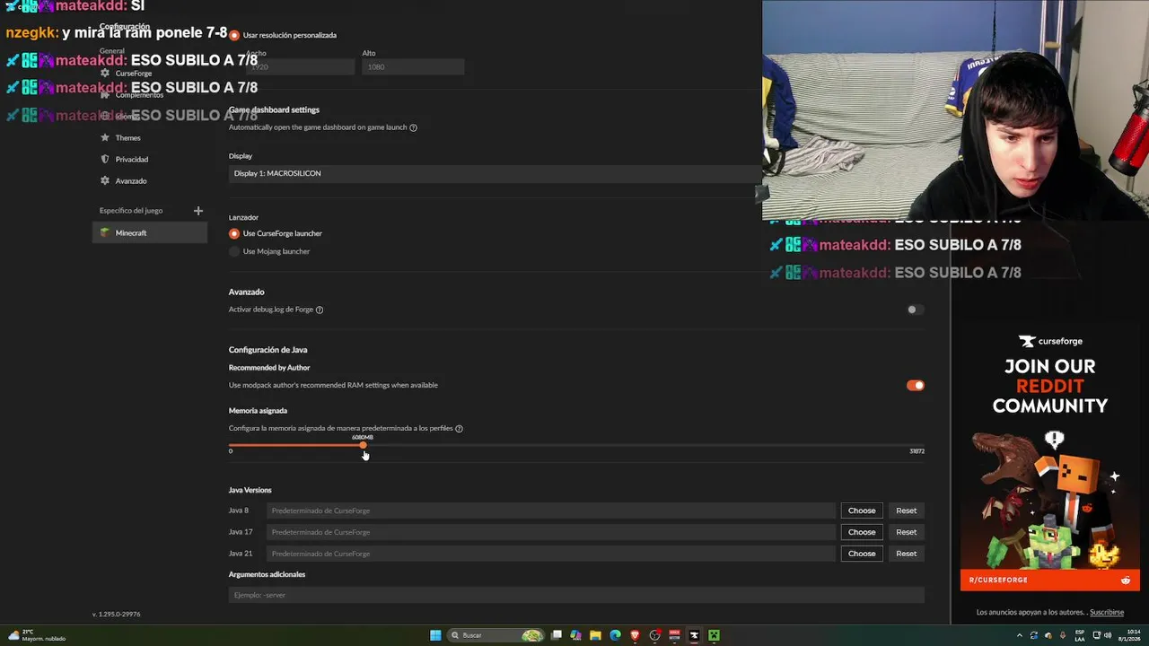Click the Java 8 path input field

pos(551,511)
